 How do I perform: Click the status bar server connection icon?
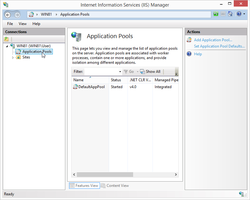pos(241,194)
